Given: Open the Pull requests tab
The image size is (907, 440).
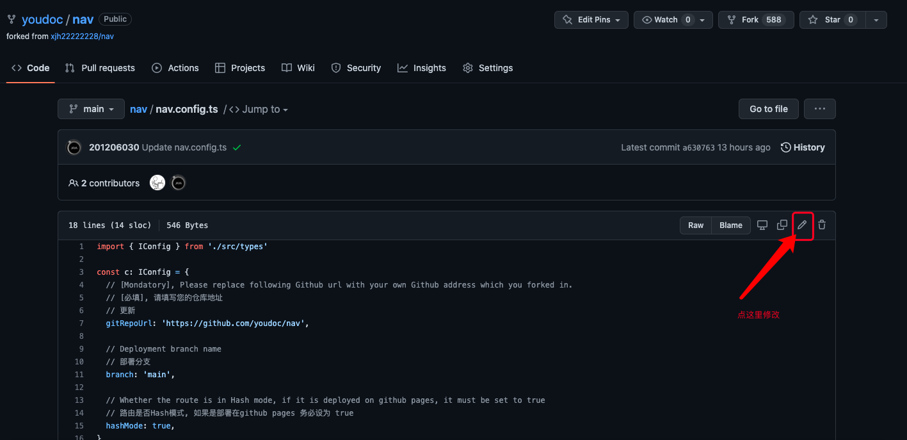Looking at the screenshot, I should (x=100, y=68).
